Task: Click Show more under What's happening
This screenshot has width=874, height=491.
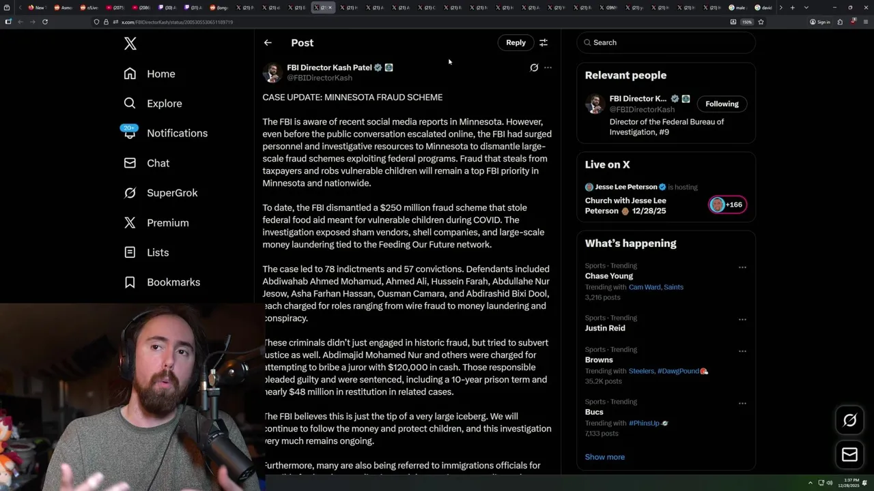Action: [x=604, y=457]
